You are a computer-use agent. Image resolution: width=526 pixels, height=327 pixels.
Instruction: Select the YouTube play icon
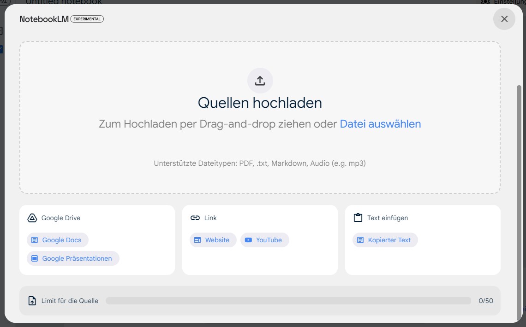point(249,240)
